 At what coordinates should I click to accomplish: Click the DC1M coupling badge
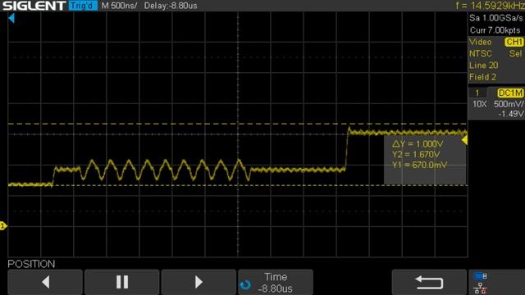tap(510, 93)
